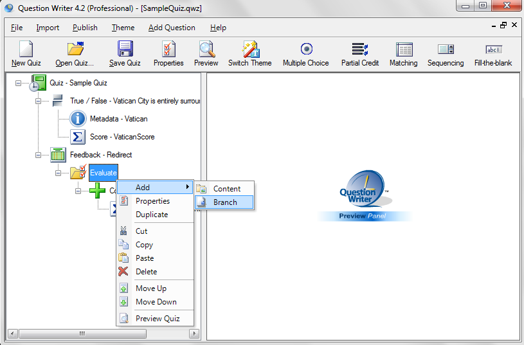
Task: Add a Sequencing question
Action: pos(446,49)
